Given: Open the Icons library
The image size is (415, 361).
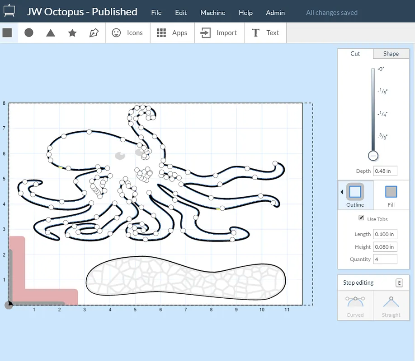Looking at the screenshot, I should click(127, 32).
